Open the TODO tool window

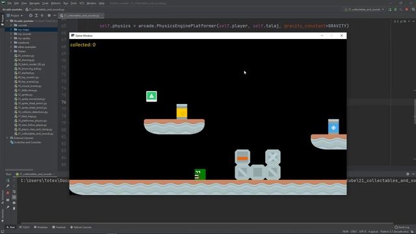25,227
